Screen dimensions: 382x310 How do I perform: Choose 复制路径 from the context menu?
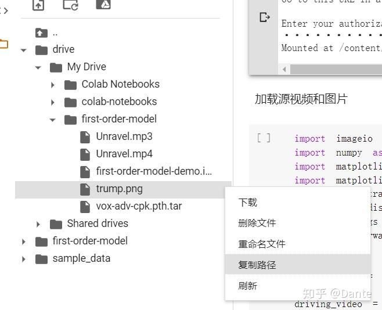[298, 265]
